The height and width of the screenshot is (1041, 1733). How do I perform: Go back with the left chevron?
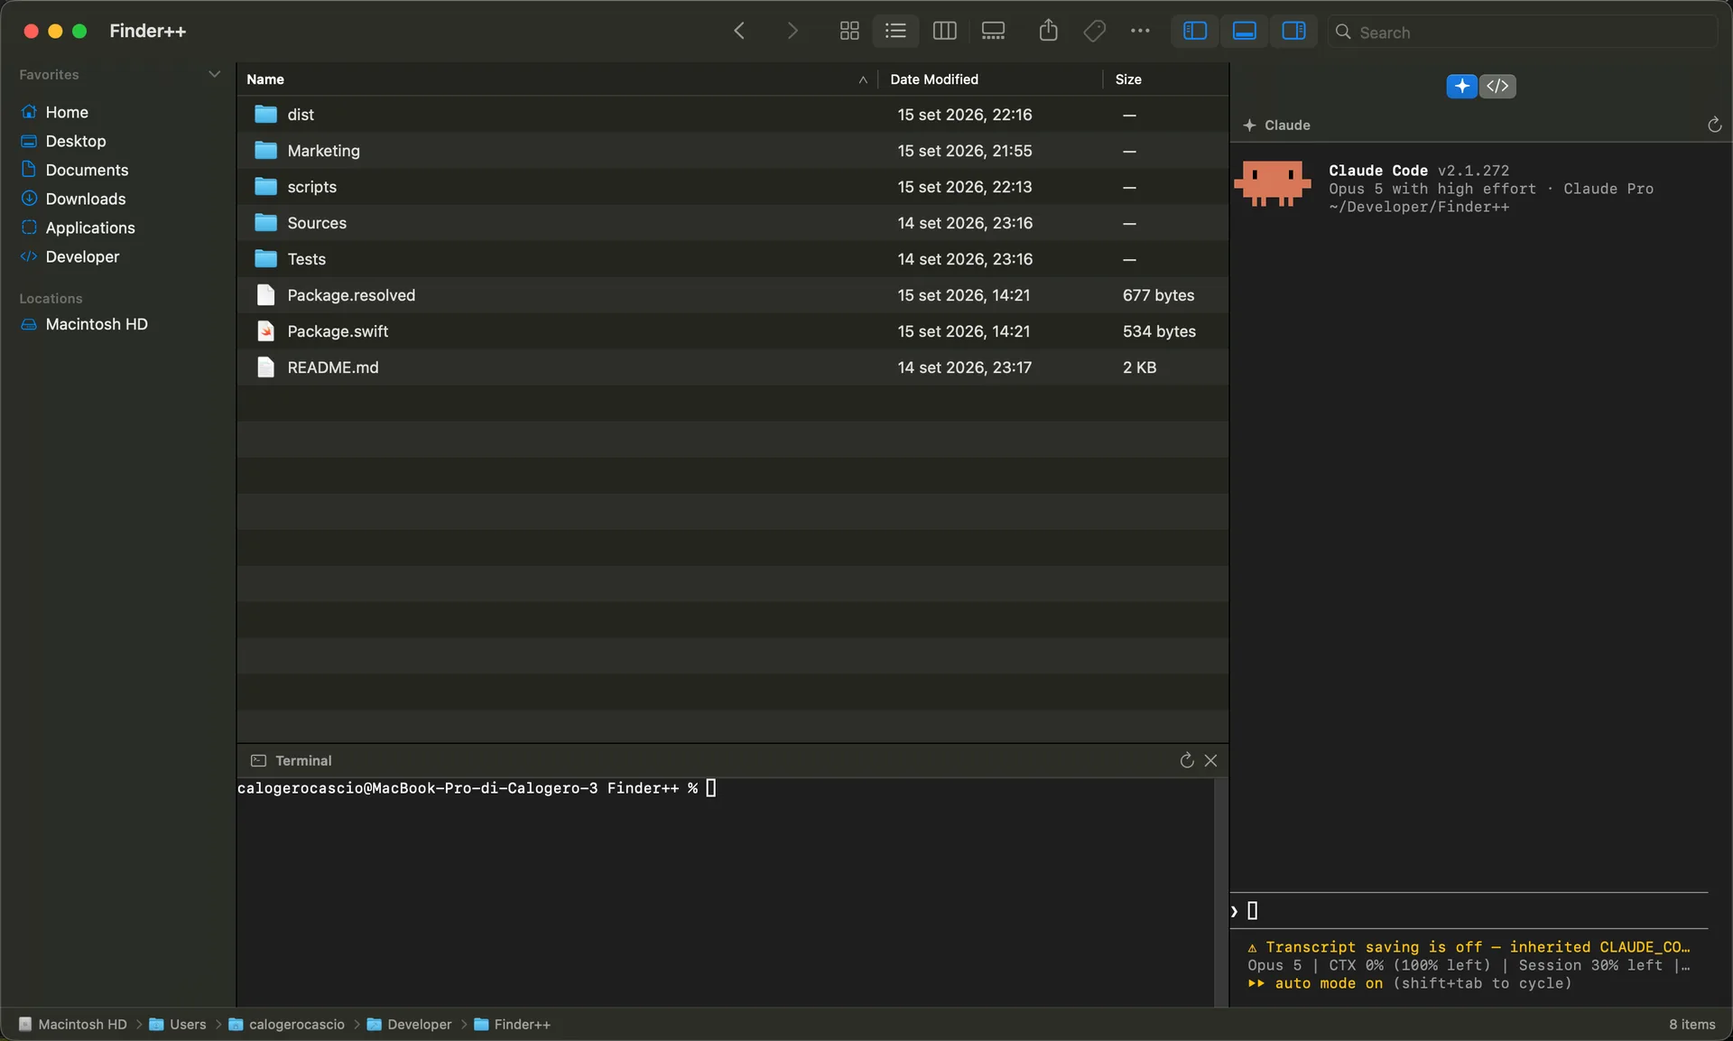[739, 31]
